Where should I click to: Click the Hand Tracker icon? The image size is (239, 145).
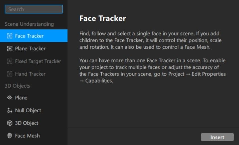click(10, 74)
